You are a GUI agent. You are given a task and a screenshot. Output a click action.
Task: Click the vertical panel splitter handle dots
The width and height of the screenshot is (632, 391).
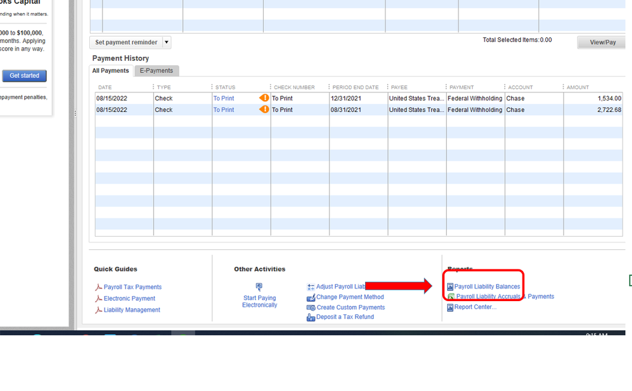click(75, 114)
